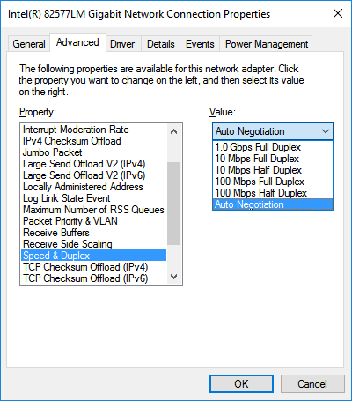Choose 10 Mbps Full Duplex option
Viewport: 352px width, 401px height.
click(x=273, y=159)
